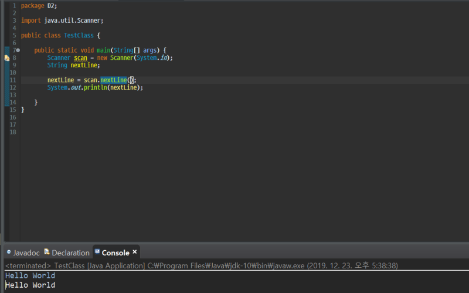Place cursor on second Hello World output

coord(30,285)
